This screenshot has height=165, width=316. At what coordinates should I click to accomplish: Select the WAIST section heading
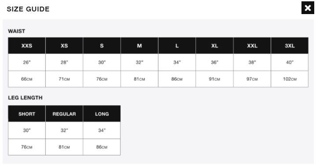pos(17,31)
